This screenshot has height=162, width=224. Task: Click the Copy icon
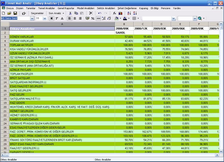click(x=76, y=13)
